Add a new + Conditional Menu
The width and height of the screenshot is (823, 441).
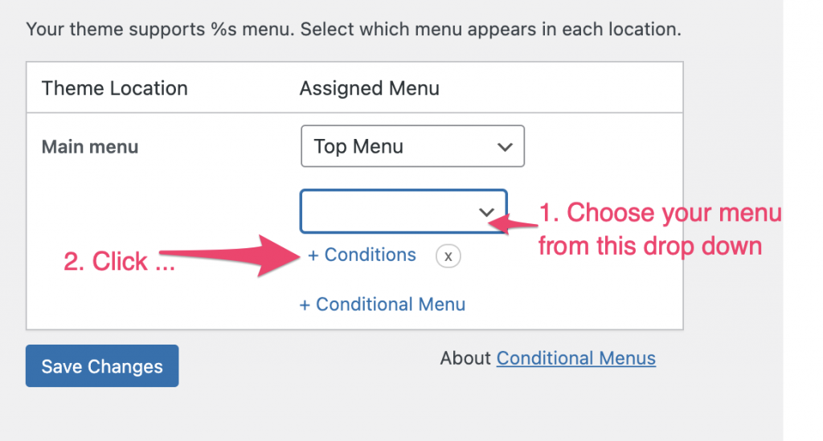click(x=382, y=304)
